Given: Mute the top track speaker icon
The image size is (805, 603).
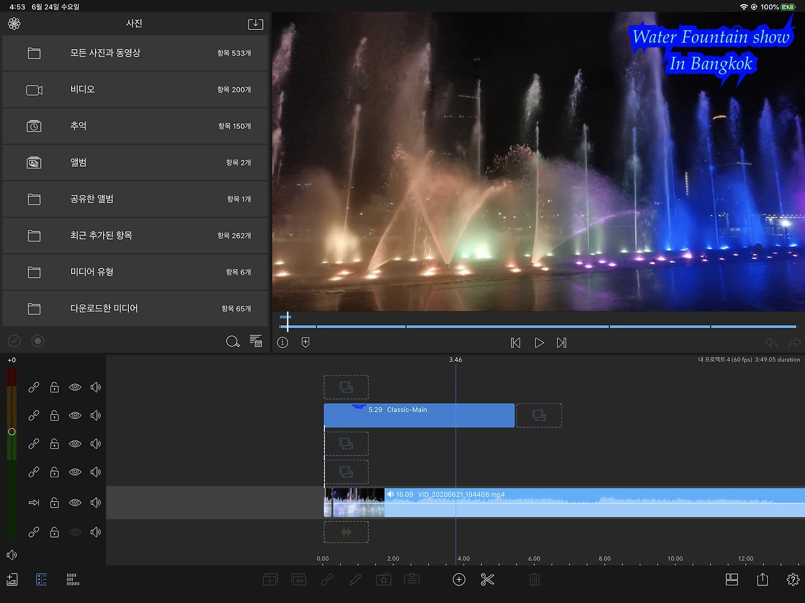Looking at the screenshot, I should (96, 387).
